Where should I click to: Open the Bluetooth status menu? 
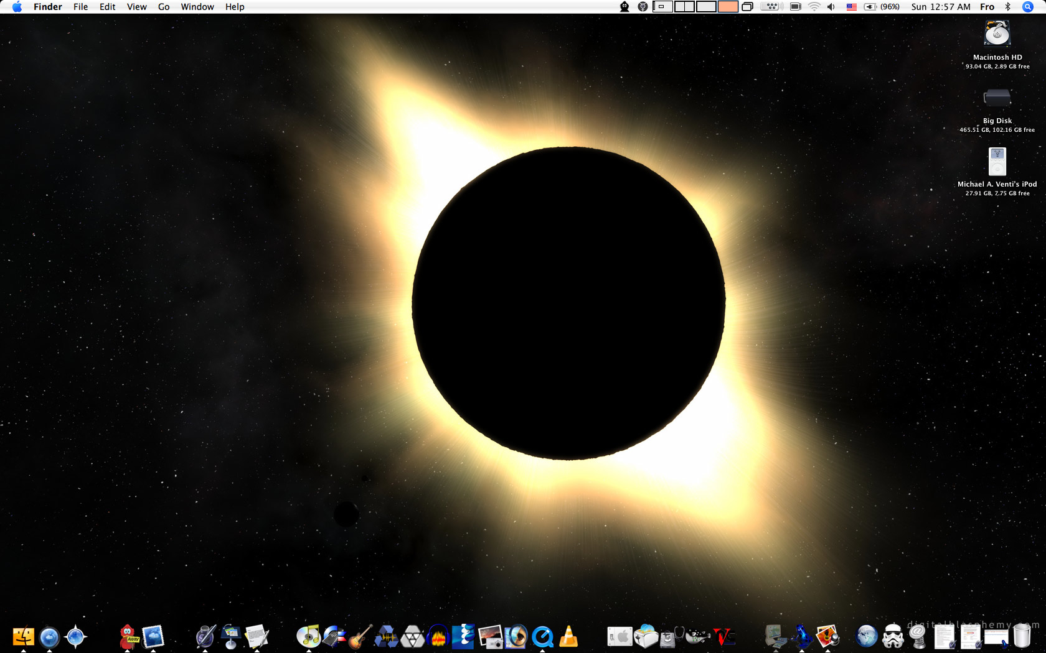click(1007, 7)
